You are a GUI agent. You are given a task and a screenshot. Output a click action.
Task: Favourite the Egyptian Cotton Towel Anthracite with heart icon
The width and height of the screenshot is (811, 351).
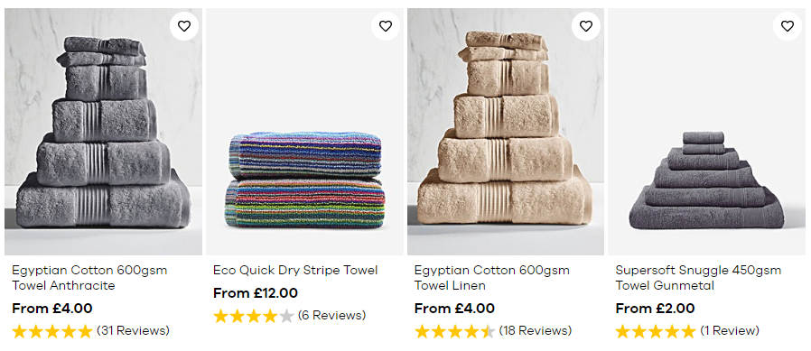pos(184,26)
